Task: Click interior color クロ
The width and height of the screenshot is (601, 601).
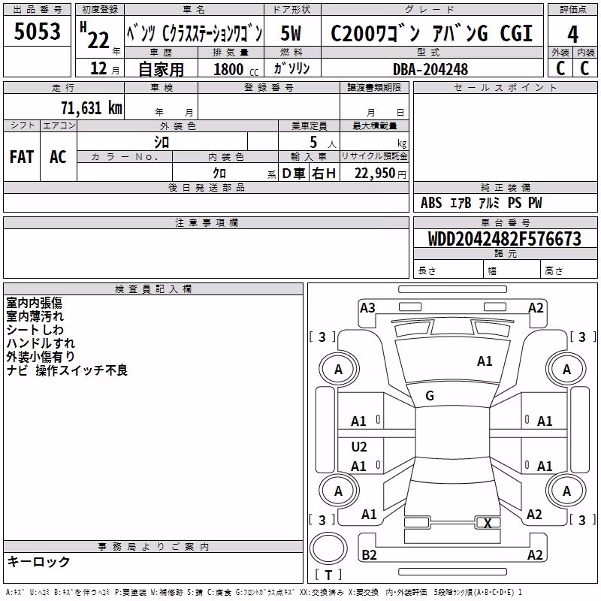Action: 219,174
